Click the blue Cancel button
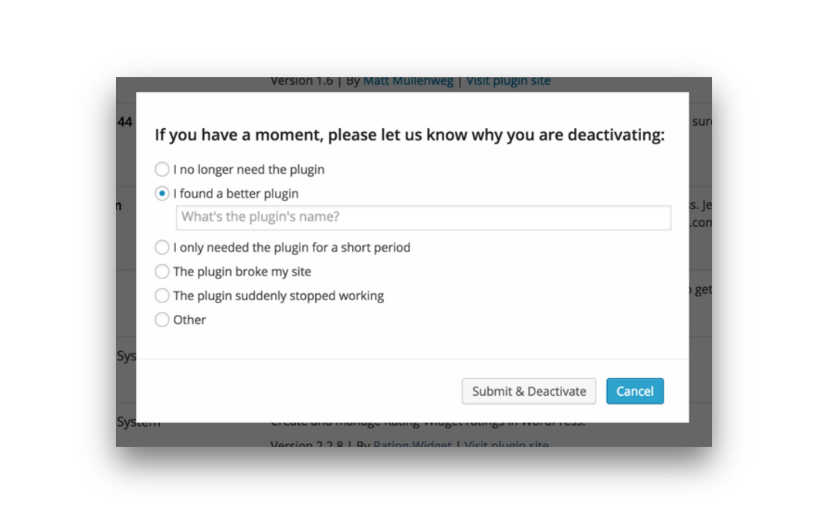 pos(635,391)
